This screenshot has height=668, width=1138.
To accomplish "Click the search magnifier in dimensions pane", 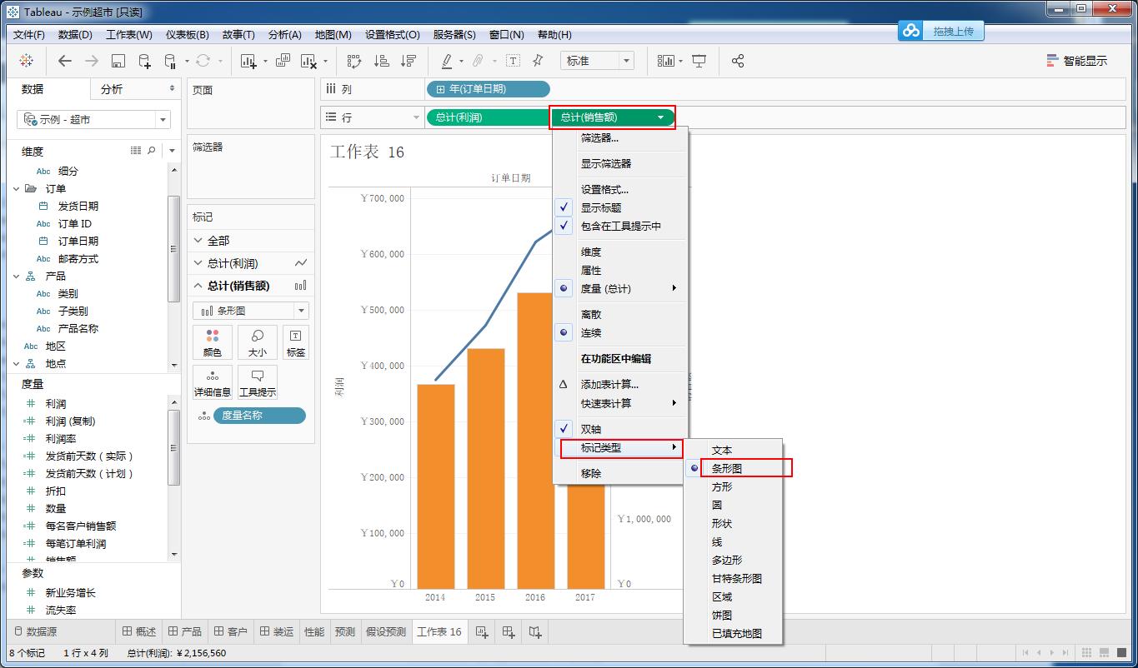I will point(152,151).
